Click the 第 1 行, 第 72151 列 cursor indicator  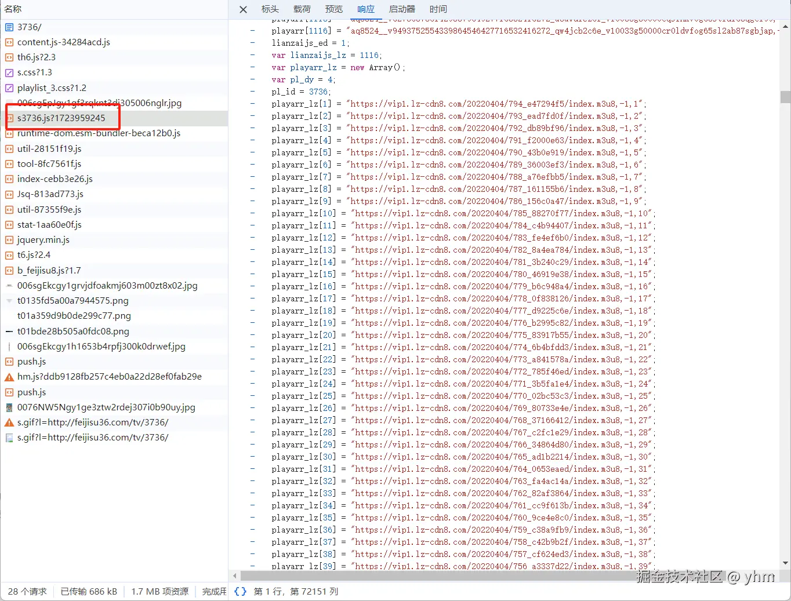pyautogui.click(x=296, y=591)
